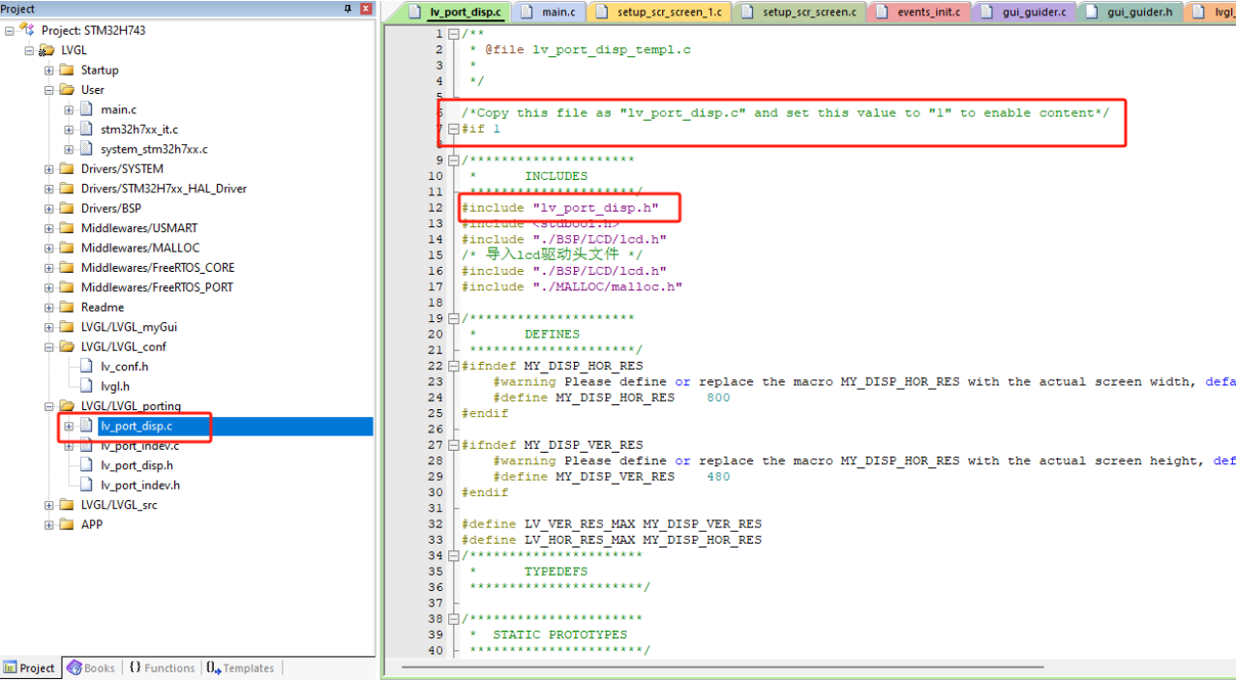Close the Project panel

(x=366, y=9)
